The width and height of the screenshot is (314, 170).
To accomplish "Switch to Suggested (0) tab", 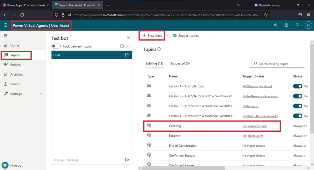I will pyautogui.click(x=180, y=63).
